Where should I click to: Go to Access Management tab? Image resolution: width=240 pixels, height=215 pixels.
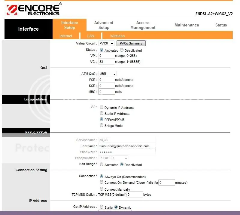coord(143,25)
